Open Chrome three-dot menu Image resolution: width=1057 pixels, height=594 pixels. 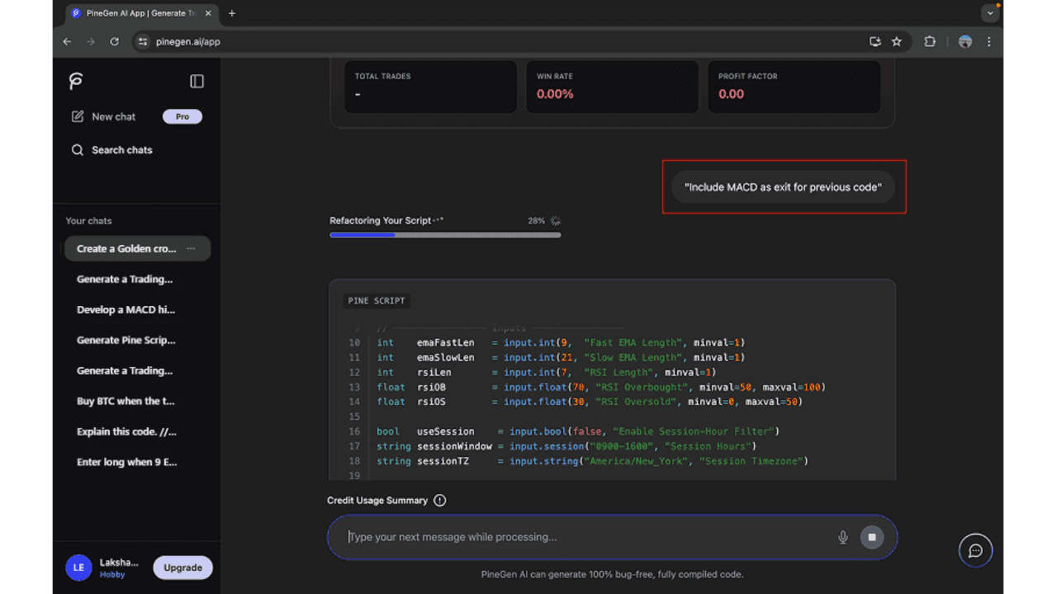tap(989, 41)
